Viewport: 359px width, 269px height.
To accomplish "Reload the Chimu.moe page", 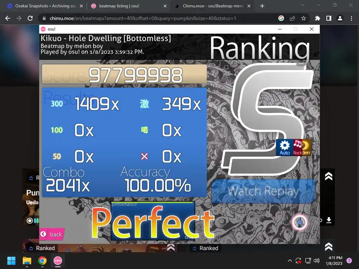I will point(30,18).
